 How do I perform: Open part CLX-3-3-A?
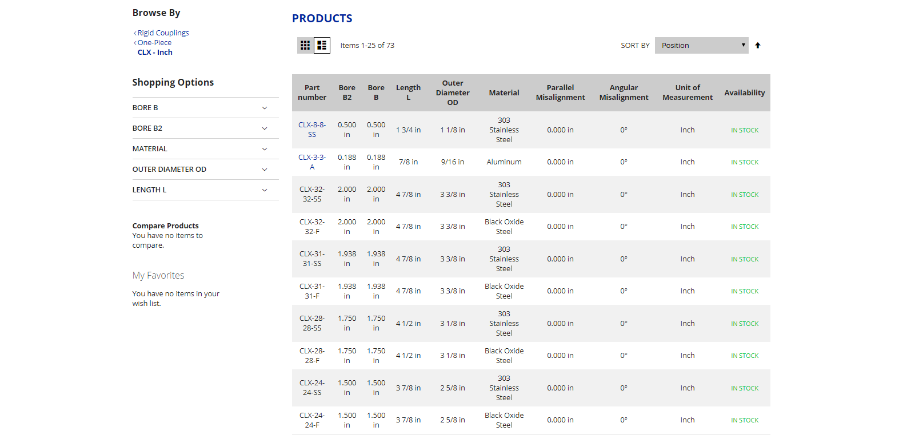(312, 162)
